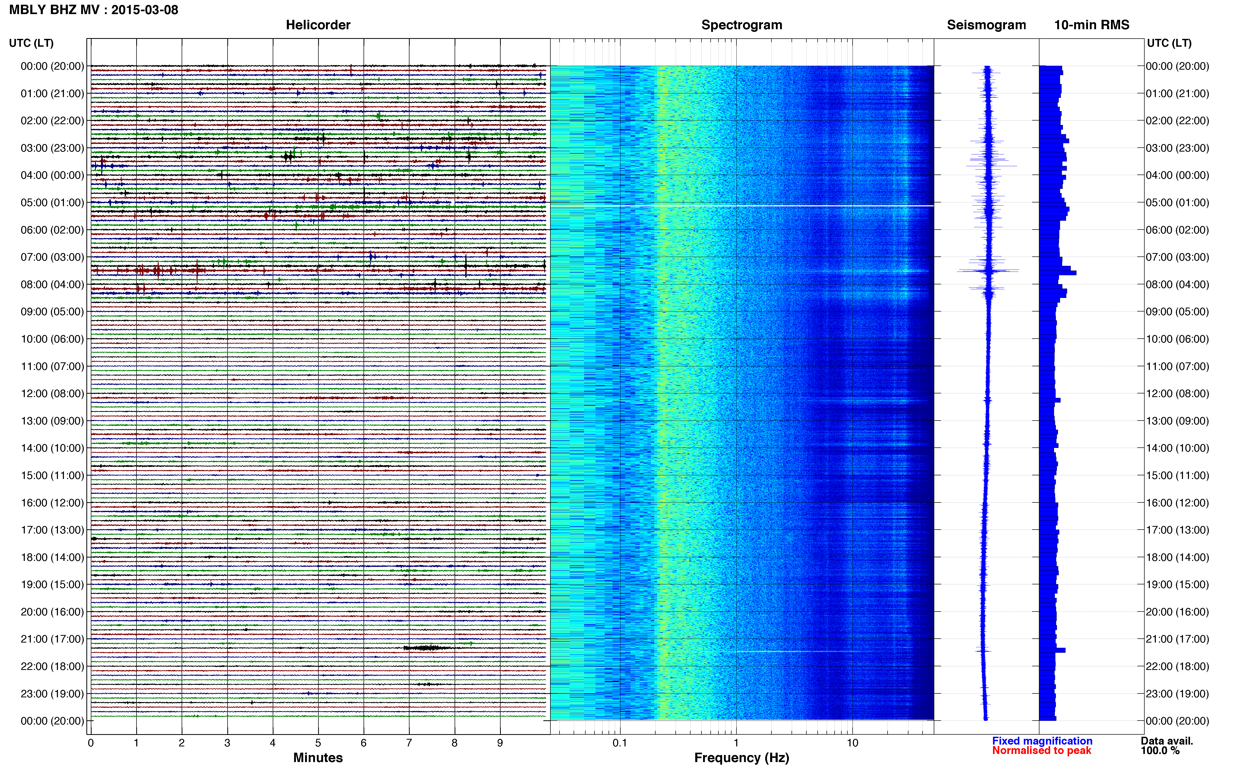Screen dimensions: 1237x773
Task: Click the white data gap line in the spectrogram
Action: (x=742, y=206)
